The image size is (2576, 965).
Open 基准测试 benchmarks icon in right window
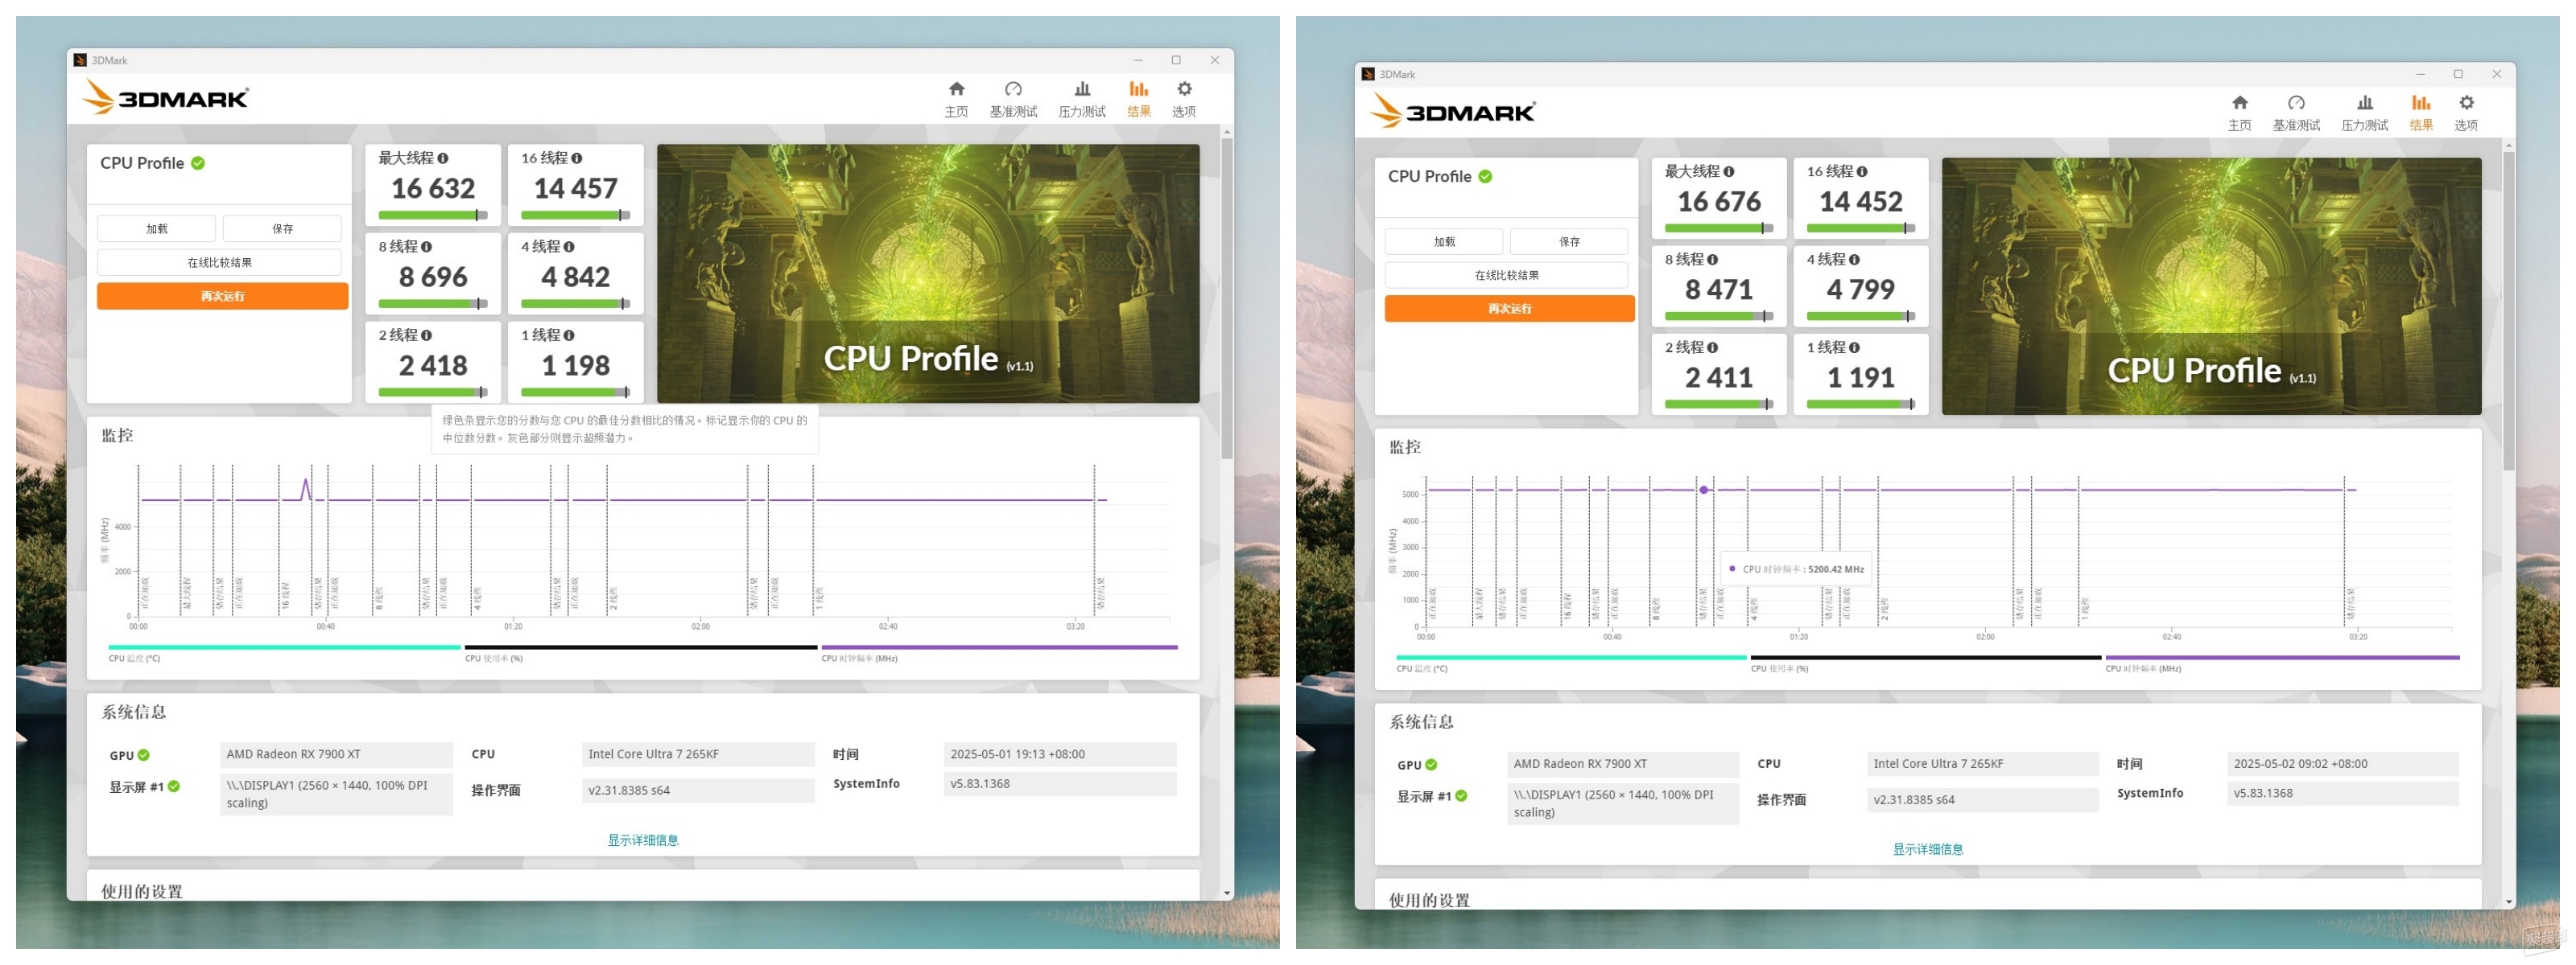click(2296, 103)
